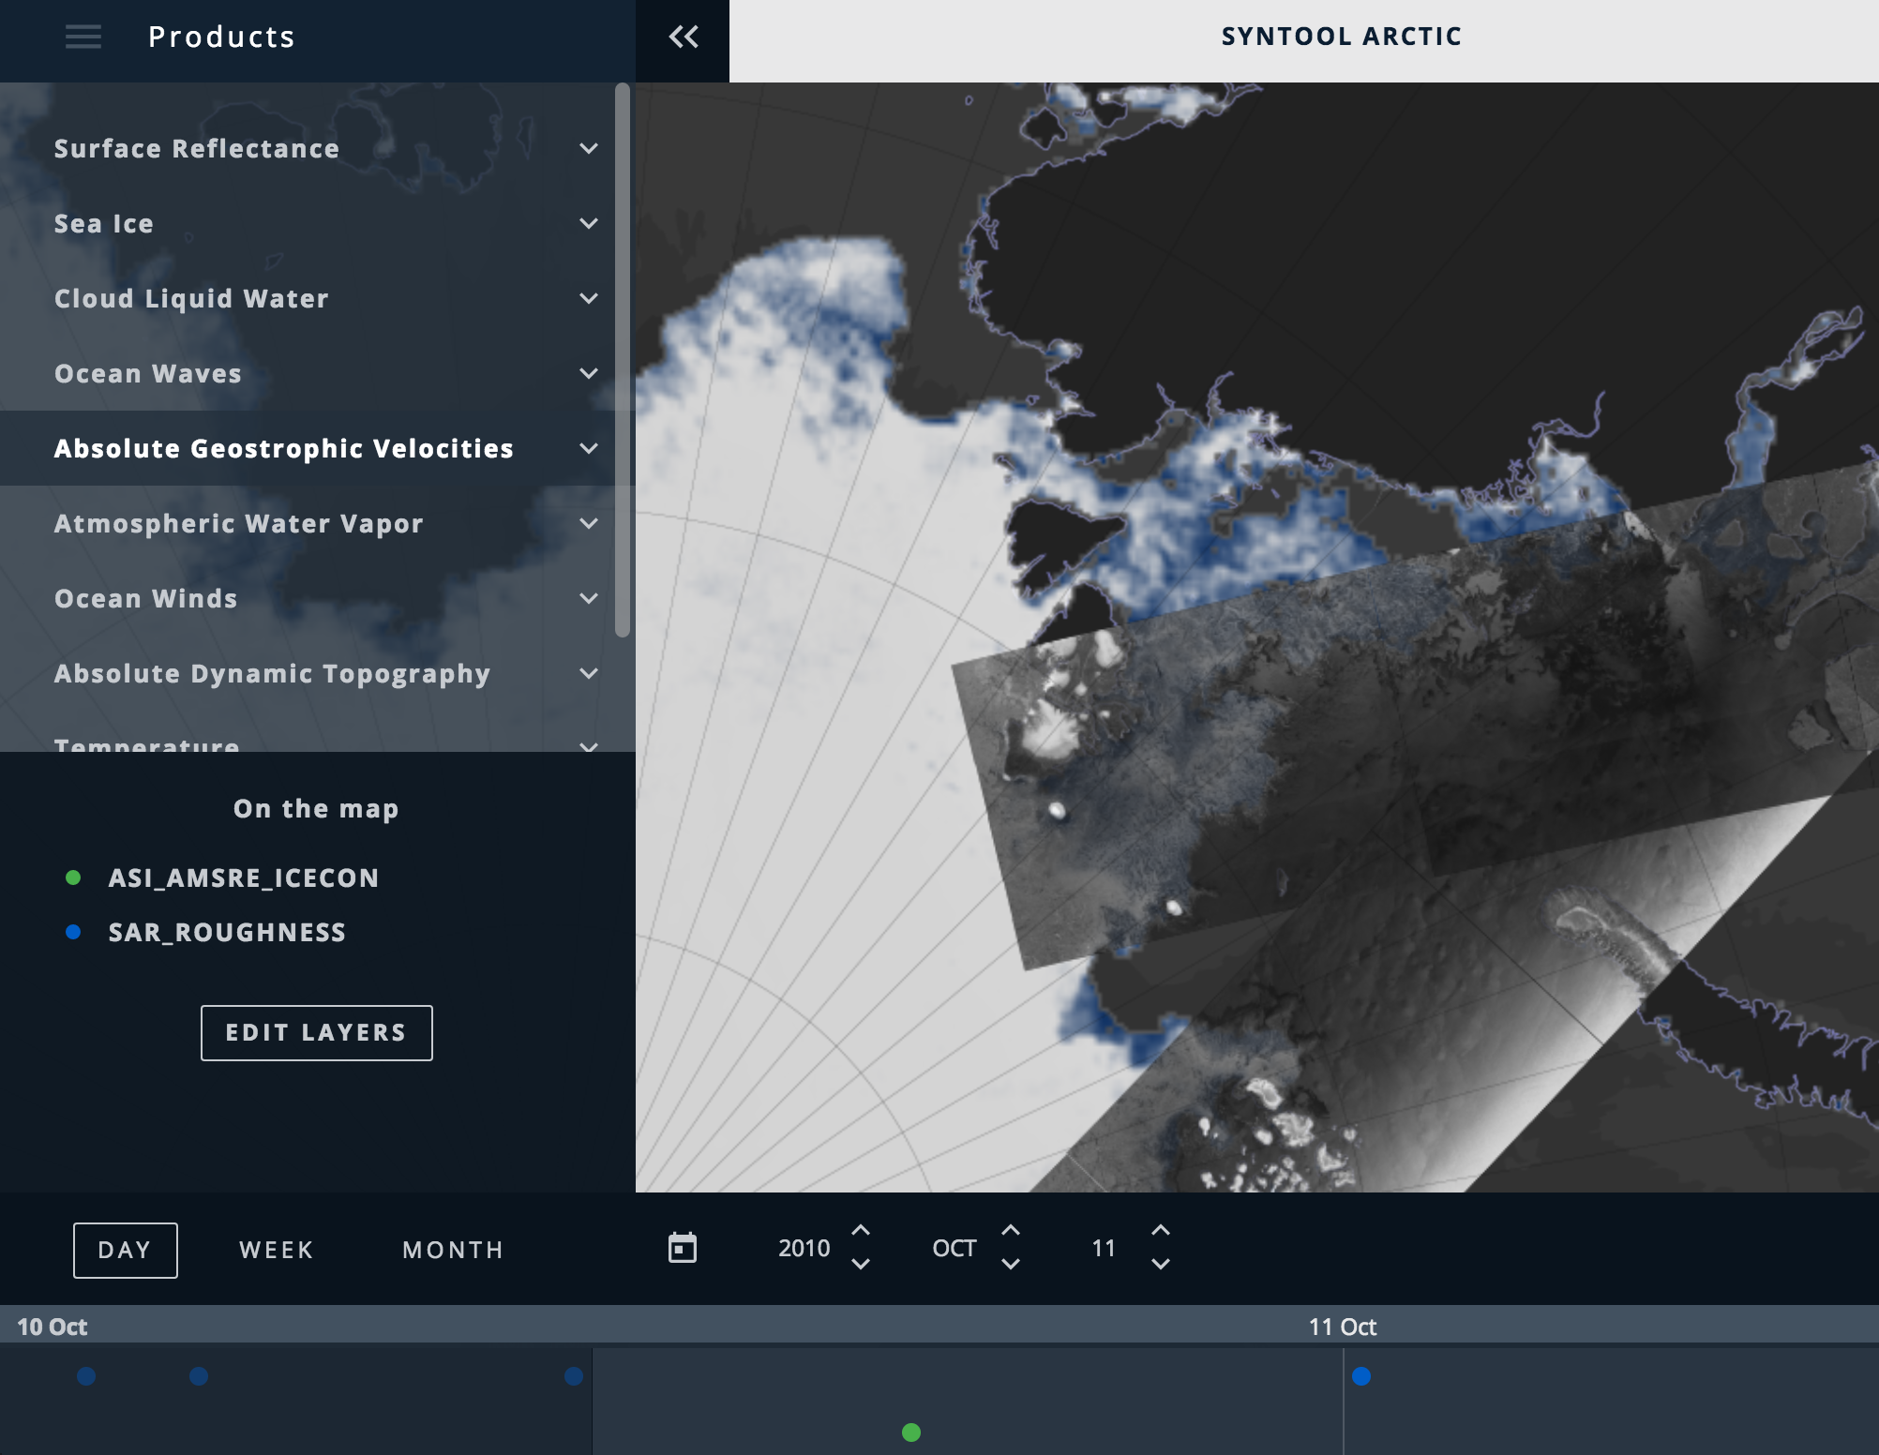Click green ASI_AMSRE_ICECON color dot
The height and width of the screenshot is (1455, 1879).
click(73, 877)
